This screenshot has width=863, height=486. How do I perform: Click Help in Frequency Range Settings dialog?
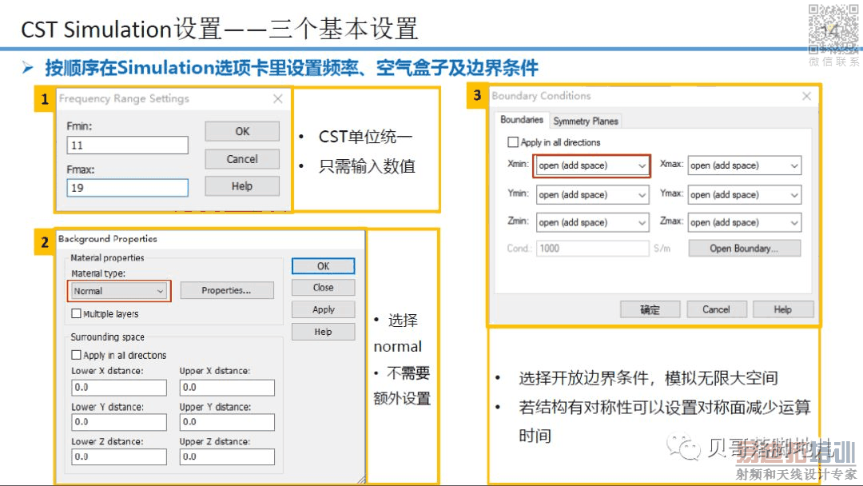[242, 186]
